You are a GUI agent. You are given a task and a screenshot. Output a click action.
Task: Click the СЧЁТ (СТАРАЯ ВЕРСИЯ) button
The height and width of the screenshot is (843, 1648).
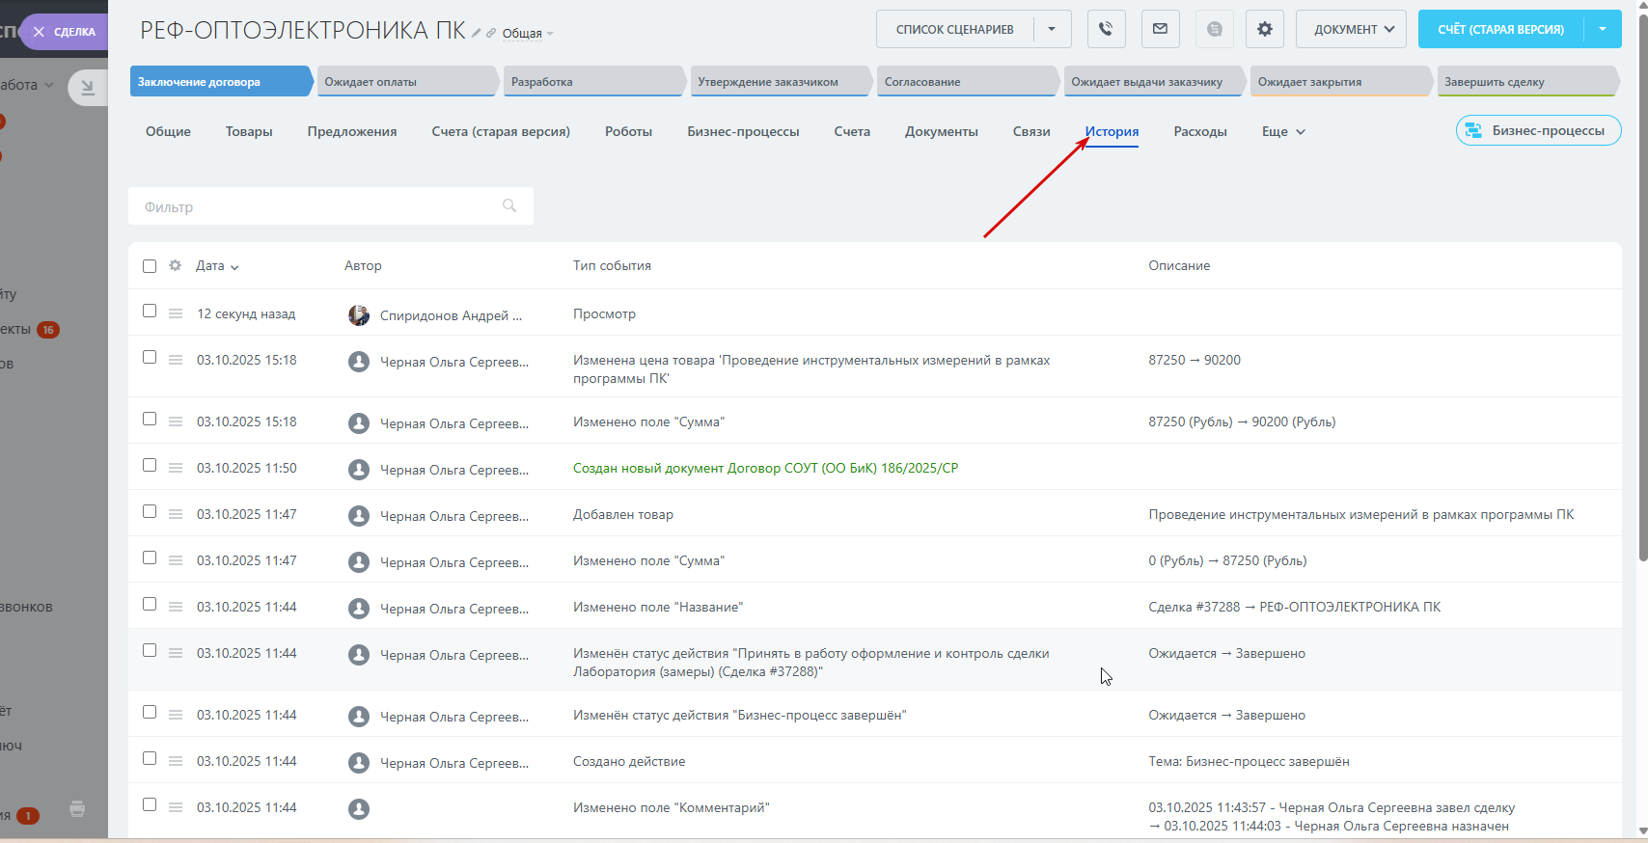pyautogui.click(x=1501, y=29)
